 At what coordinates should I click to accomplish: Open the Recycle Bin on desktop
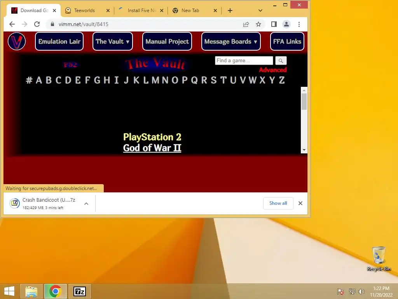pyautogui.click(x=379, y=259)
